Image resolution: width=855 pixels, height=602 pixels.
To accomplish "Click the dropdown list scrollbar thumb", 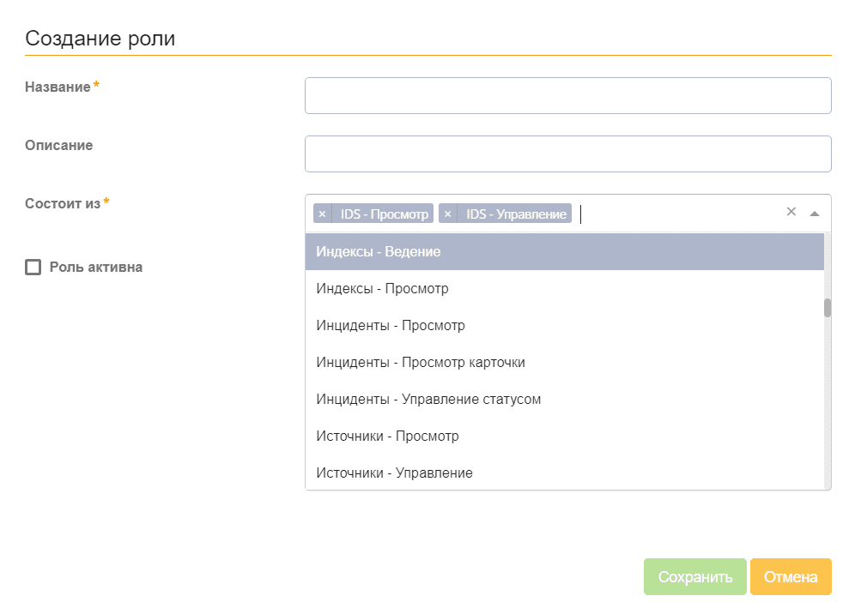I will [x=828, y=308].
